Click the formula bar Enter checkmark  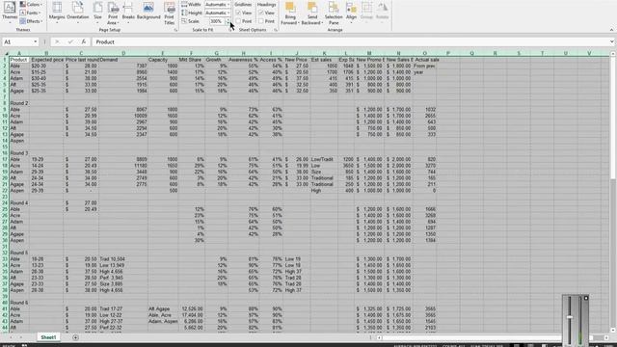pos(70,41)
